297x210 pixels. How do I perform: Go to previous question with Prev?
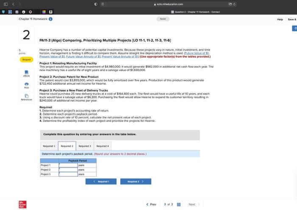(x=151, y=204)
